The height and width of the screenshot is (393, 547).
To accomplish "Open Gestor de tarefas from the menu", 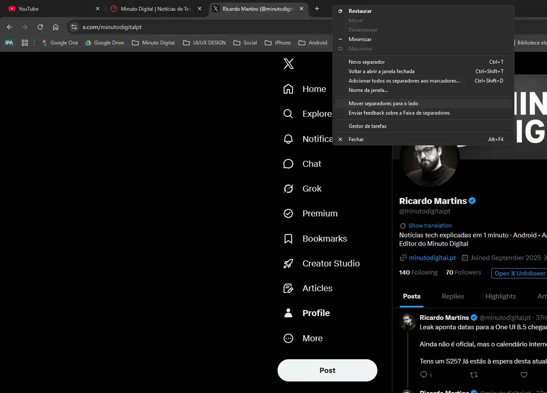I will coord(367,126).
